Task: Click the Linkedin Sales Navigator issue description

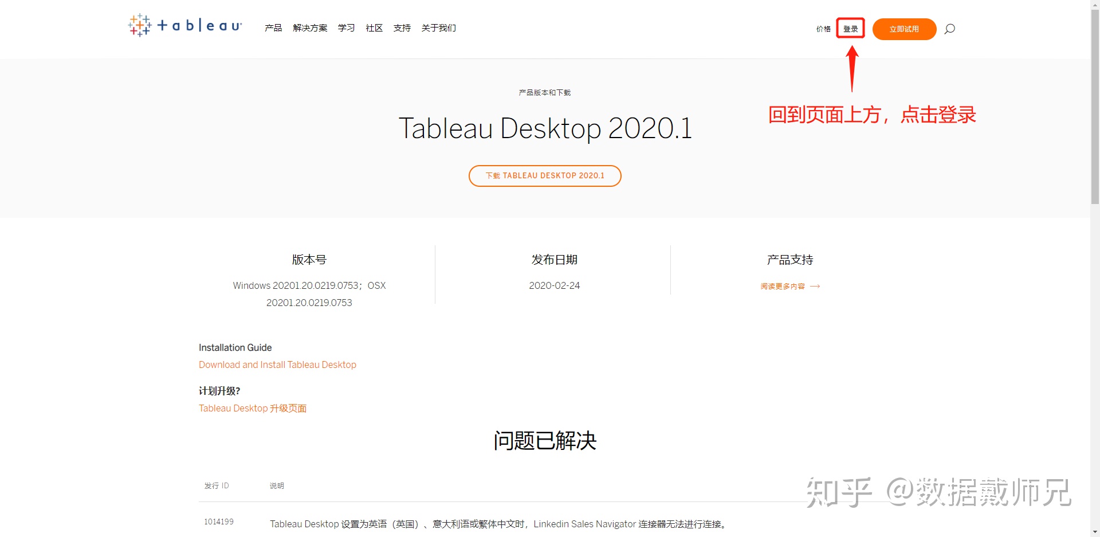Action: point(499,524)
